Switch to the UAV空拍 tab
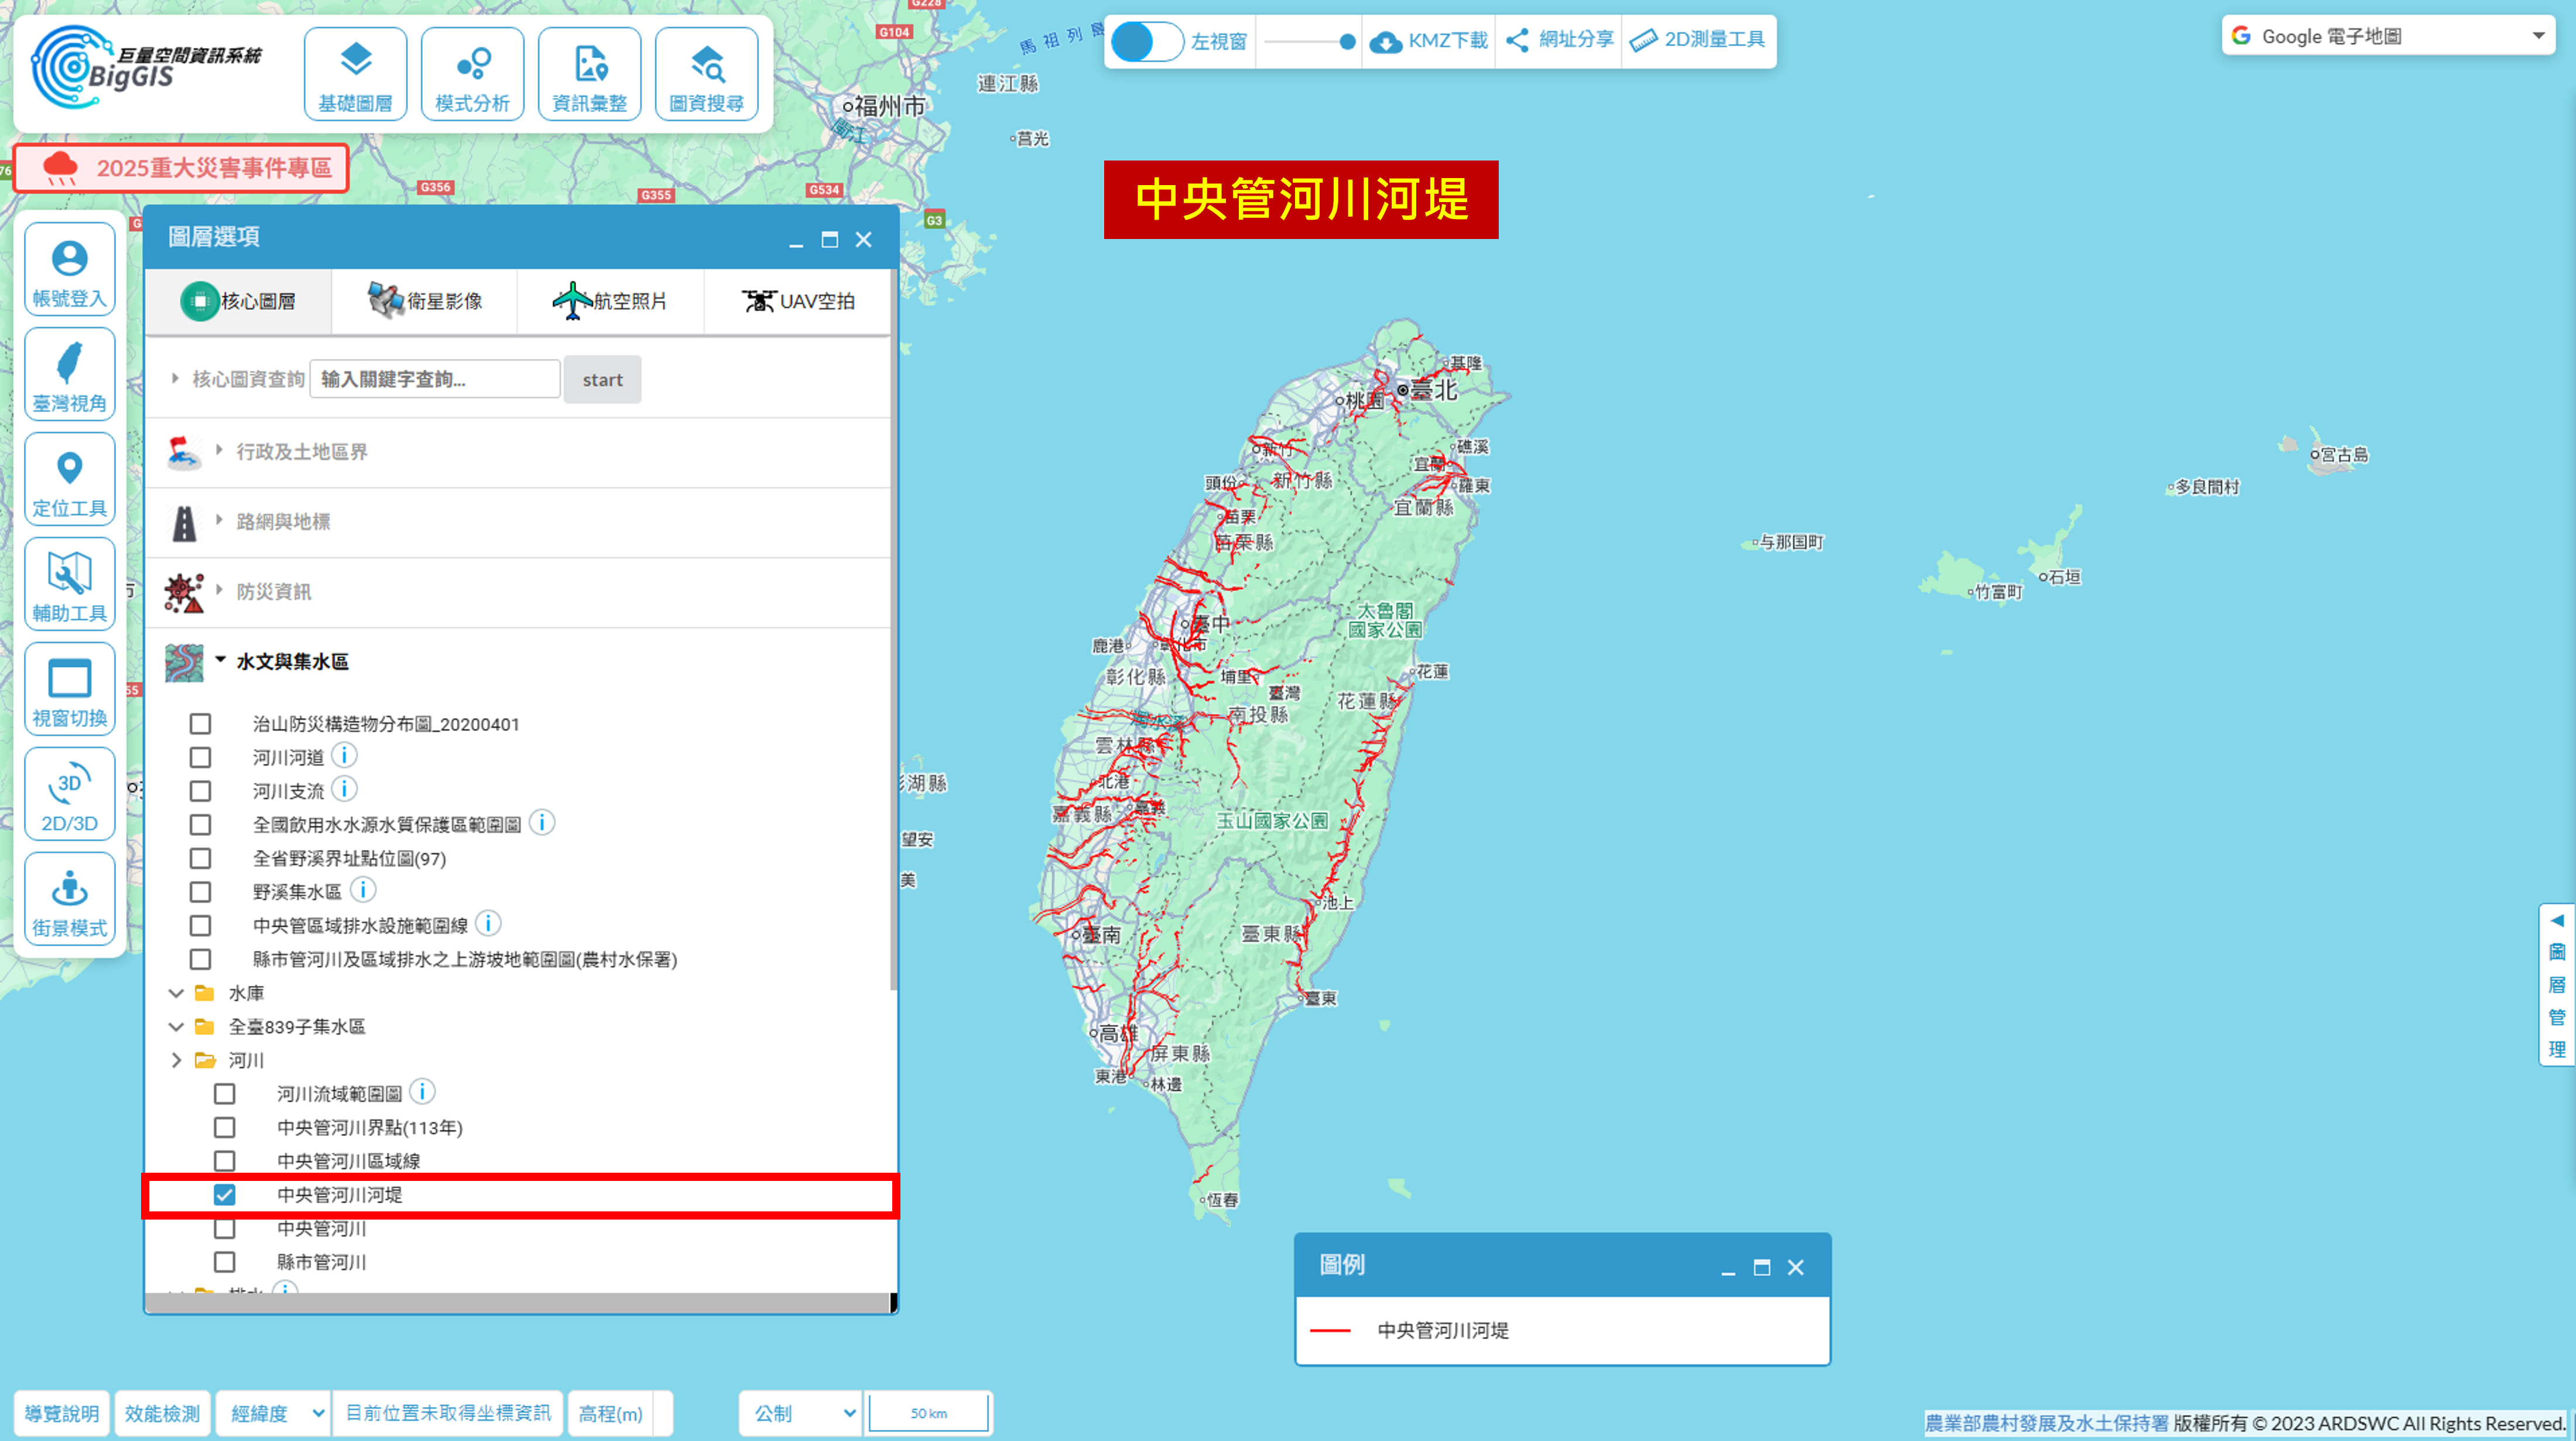Image resolution: width=2576 pixels, height=1441 pixels. [797, 300]
